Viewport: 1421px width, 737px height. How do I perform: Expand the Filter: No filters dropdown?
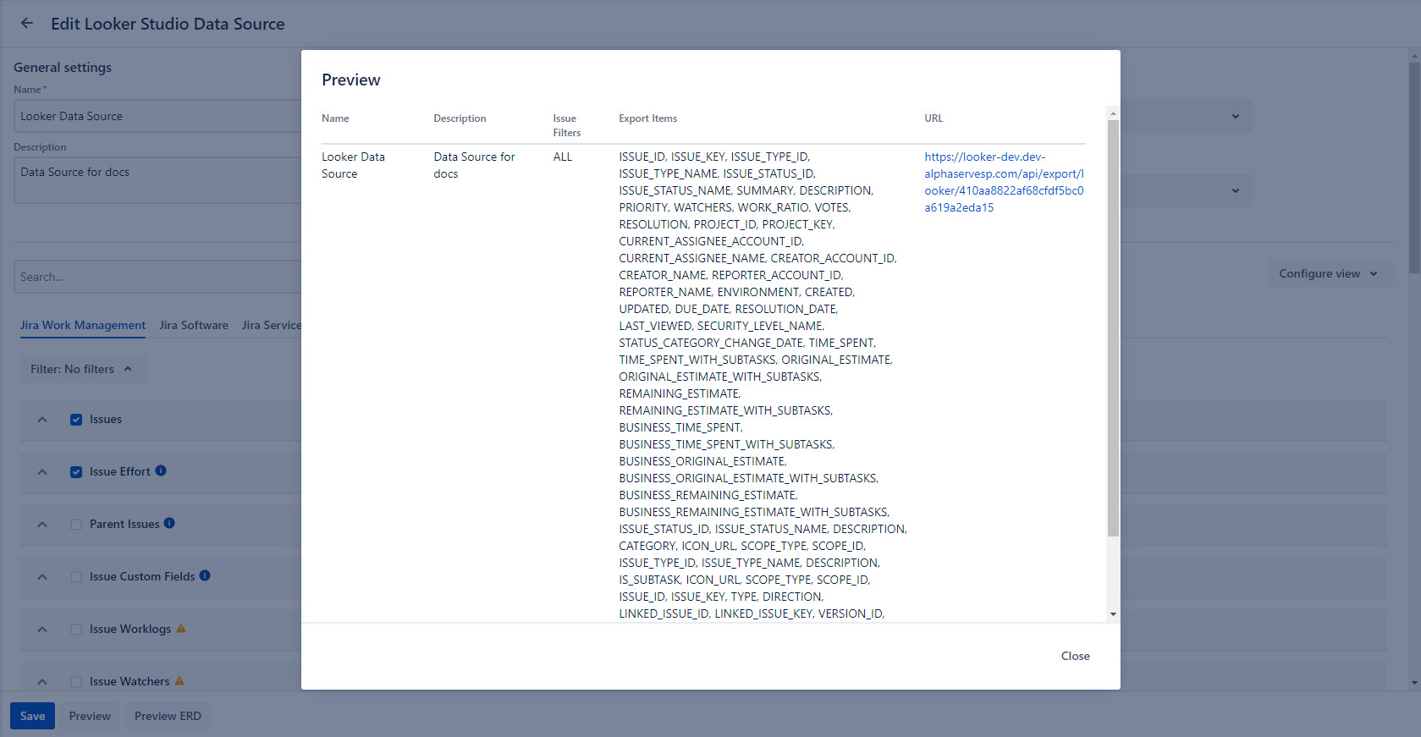click(x=82, y=370)
